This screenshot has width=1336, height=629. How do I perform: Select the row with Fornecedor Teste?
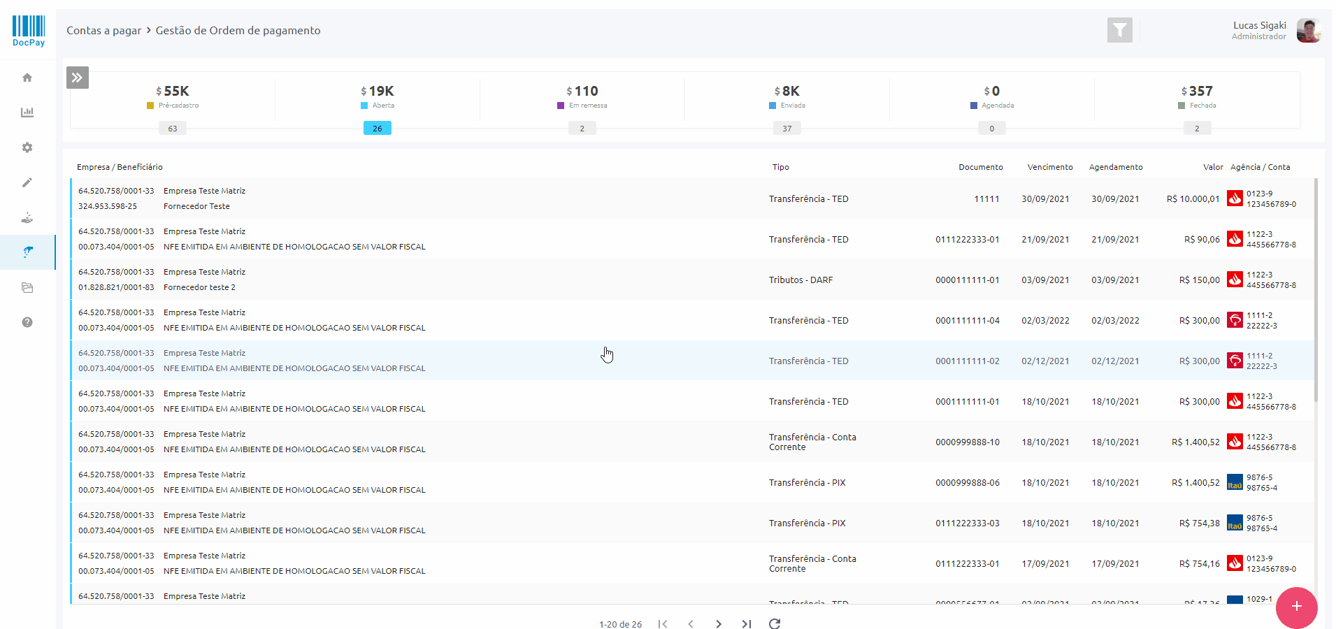pos(692,198)
